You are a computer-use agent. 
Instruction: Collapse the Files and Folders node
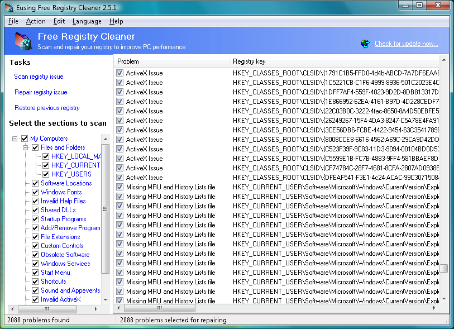(26, 147)
